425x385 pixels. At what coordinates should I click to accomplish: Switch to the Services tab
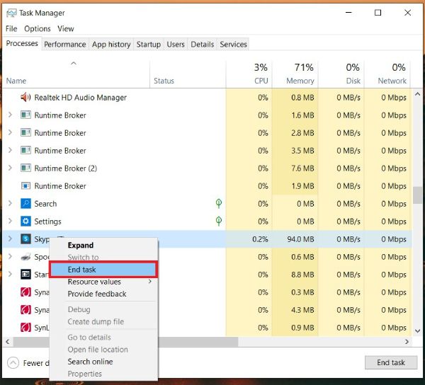click(x=233, y=45)
